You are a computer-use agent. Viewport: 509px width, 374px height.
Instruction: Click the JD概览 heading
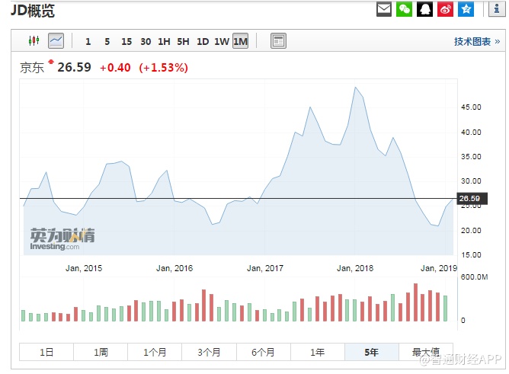coord(33,11)
